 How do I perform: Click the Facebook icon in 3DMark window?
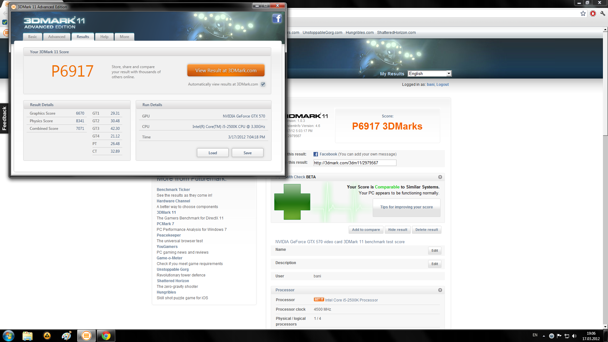(x=277, y=19)
